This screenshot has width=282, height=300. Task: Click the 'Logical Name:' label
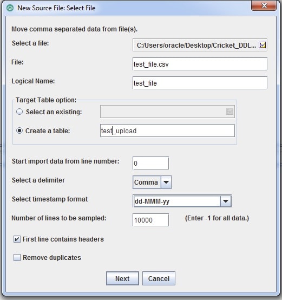point(33,81)
